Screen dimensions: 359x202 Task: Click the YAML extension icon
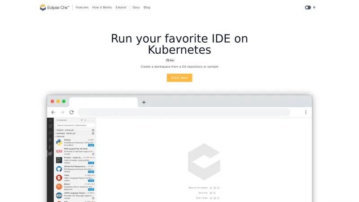click(x=59, y=178)
